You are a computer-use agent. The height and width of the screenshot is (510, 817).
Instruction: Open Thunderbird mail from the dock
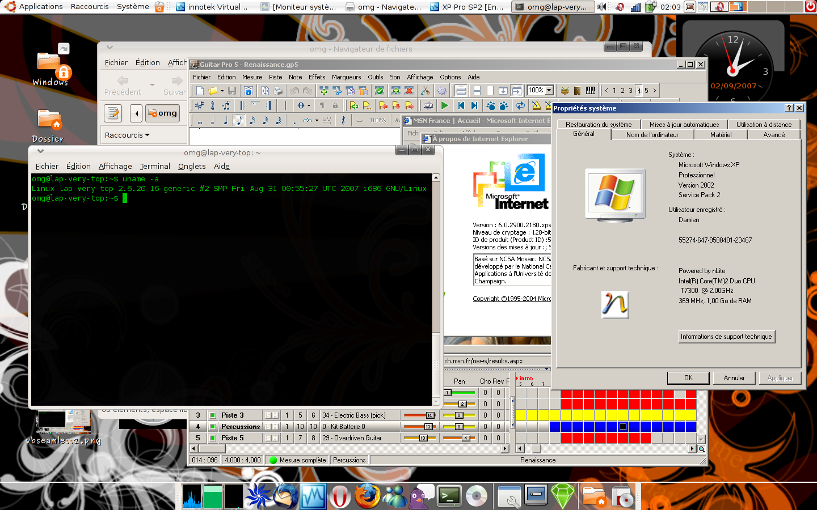(286, 496)
